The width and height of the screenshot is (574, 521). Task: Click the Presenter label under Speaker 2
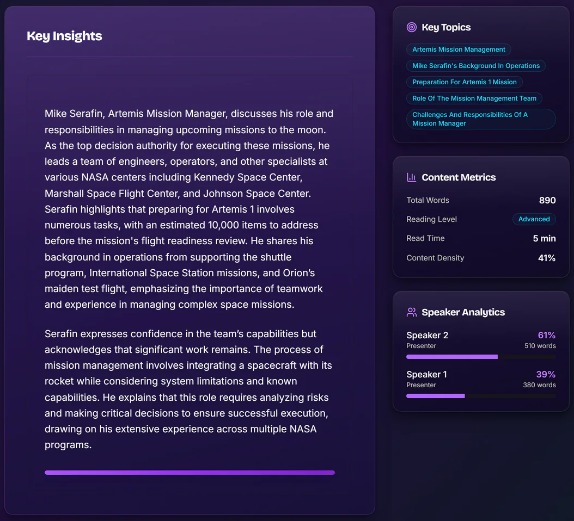click(421, 346)
